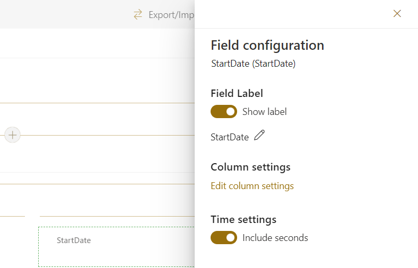The height and width of the screenshot is (268, 418).
Task: Click the pencil icon beside StartDate label
Action: (x=259, y=136)
